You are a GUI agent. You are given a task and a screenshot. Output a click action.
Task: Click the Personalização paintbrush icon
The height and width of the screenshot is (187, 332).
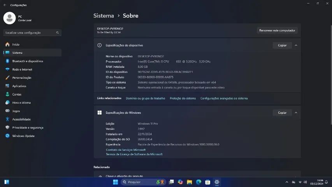tap(7, 78)
